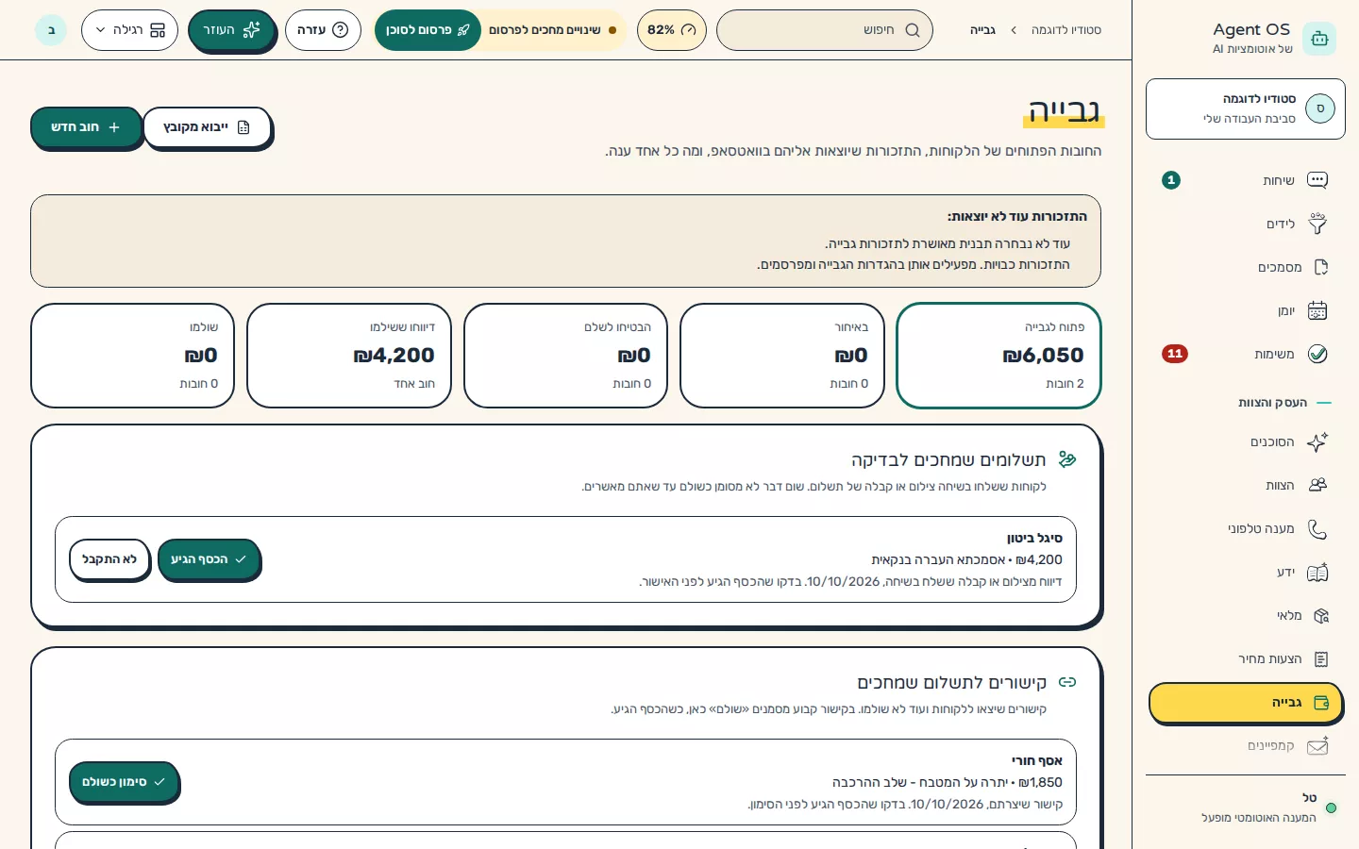Switch to the הבטיחו לשלם card
The height and width of the screenshot is (849, 1359).
[565, 356]
